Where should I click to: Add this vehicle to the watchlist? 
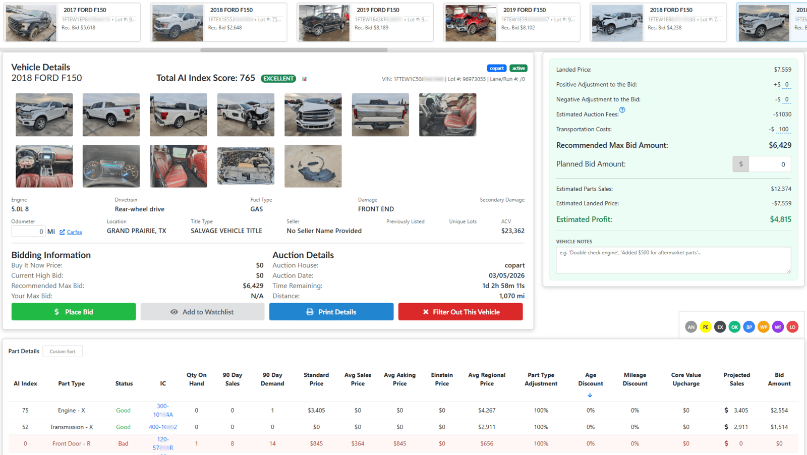202,312
